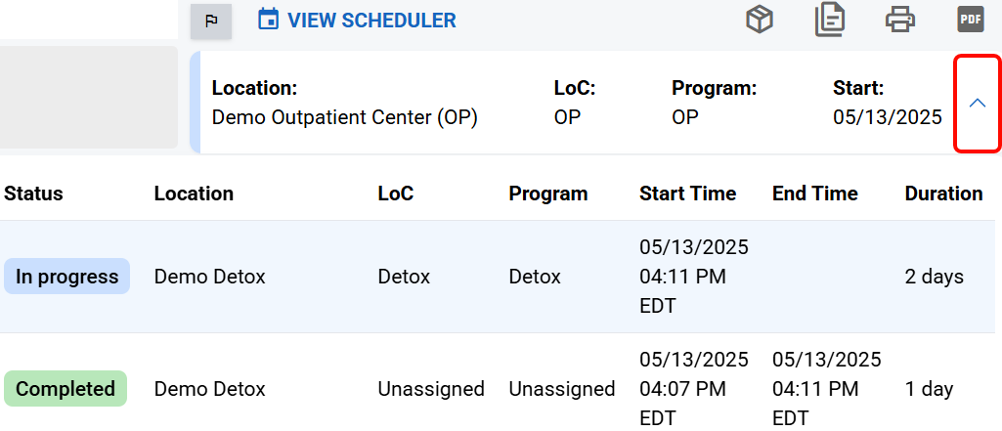Click the calendar icon beside View Scheduler
The height and width of the screenshot is (431, 1002).
(268, 20)
